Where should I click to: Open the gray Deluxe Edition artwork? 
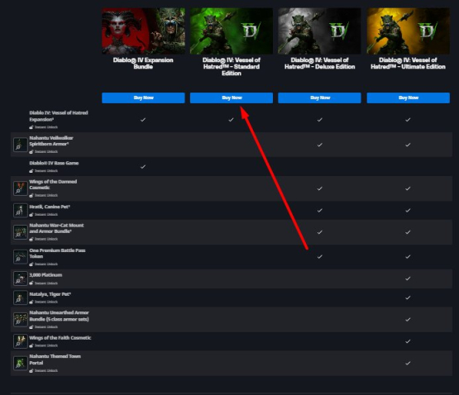319,31
